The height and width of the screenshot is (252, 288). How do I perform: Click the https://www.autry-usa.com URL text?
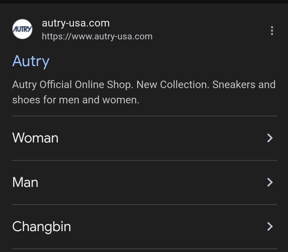tap(97, 36)
